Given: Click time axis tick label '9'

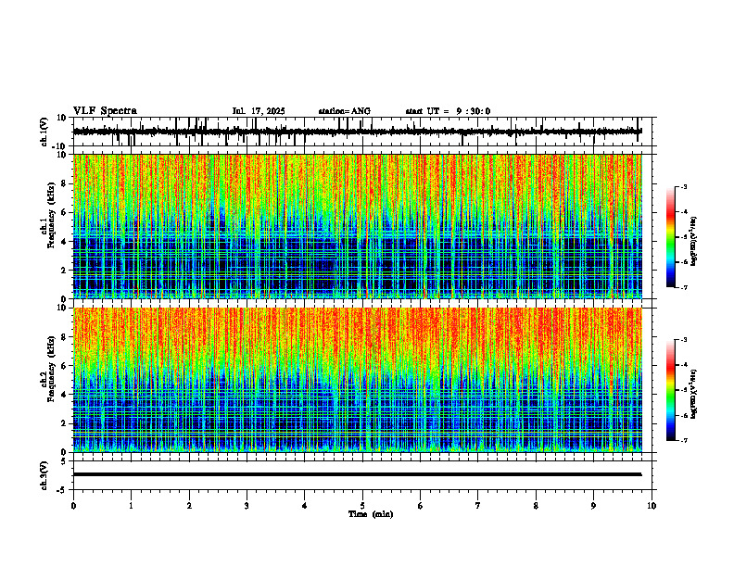Looking at the screenshot, I should 593,506.
